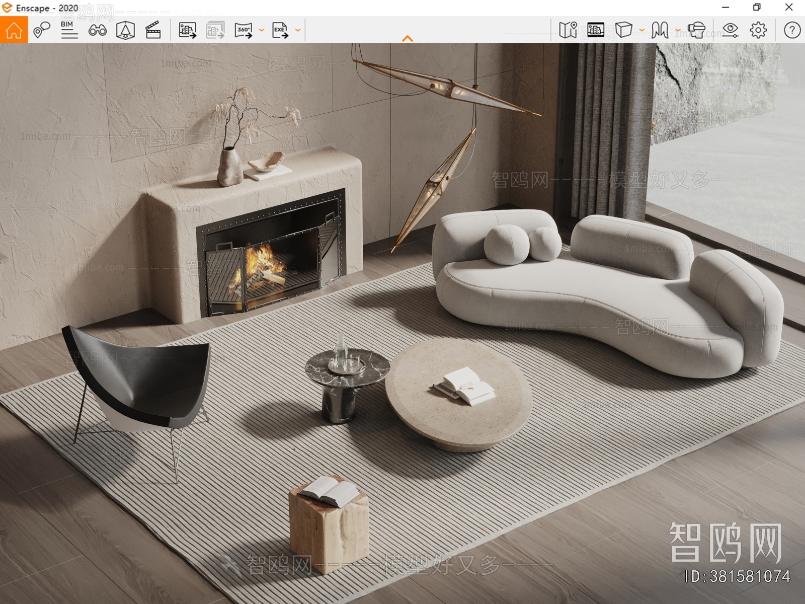Viewport: 805px width, 604px height.
Task: Expand the projection cube dropdown arrow
Action: [641, 30]
